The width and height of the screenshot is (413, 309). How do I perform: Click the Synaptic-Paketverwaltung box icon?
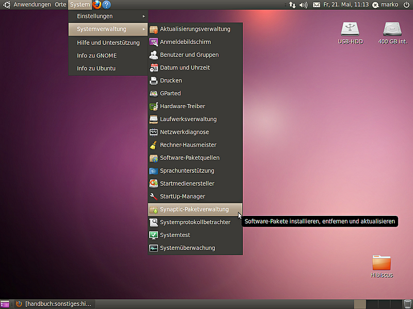coord(153,210)
